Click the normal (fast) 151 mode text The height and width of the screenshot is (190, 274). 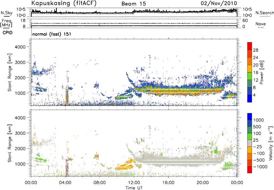[52, 34]
